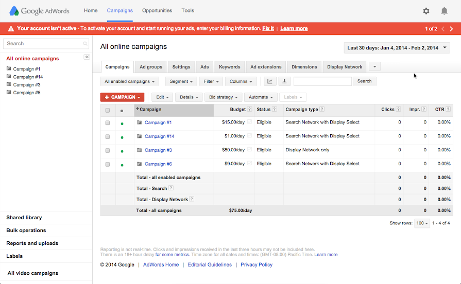The image size is (461, 284).
Task: Click the chart graph toggle icon
Action: point(270,81)
